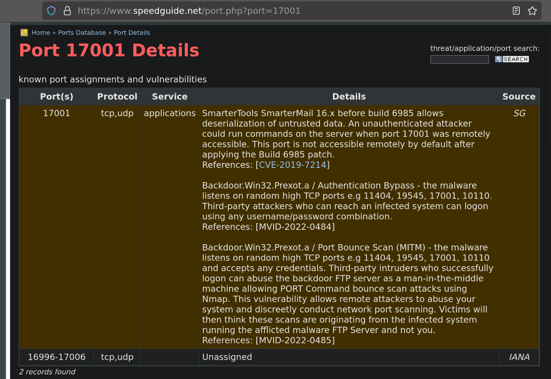
Task: Toggle reader view in address bar
Action: [516, 11]
